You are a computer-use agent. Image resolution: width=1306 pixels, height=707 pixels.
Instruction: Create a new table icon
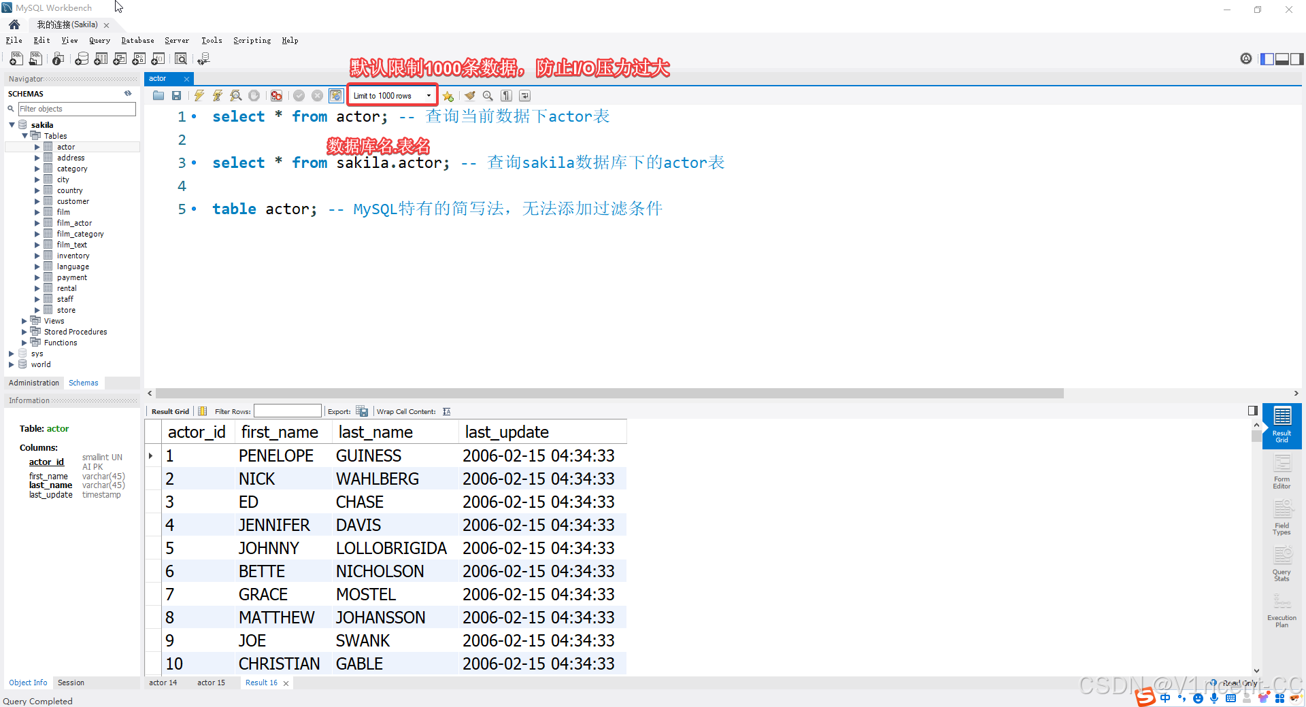tap(101, 59)
